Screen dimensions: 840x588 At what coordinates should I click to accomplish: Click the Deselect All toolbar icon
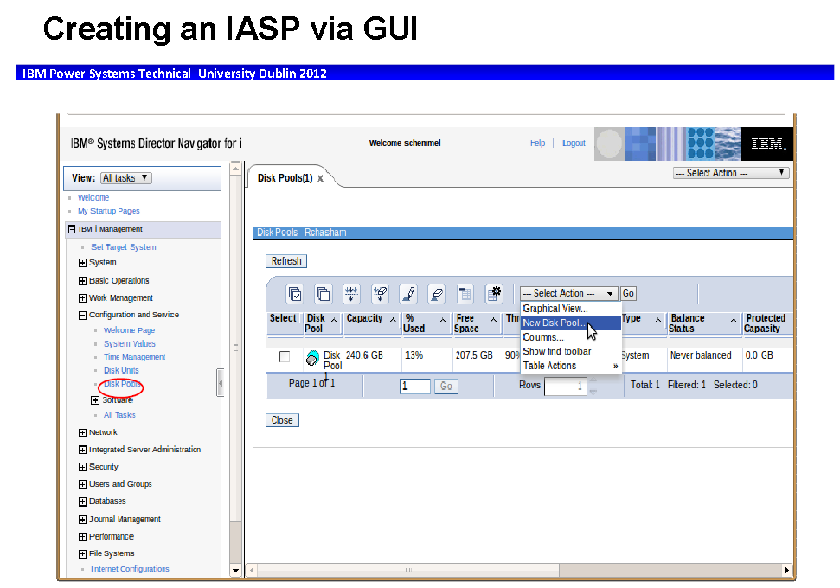click(323, 293)
